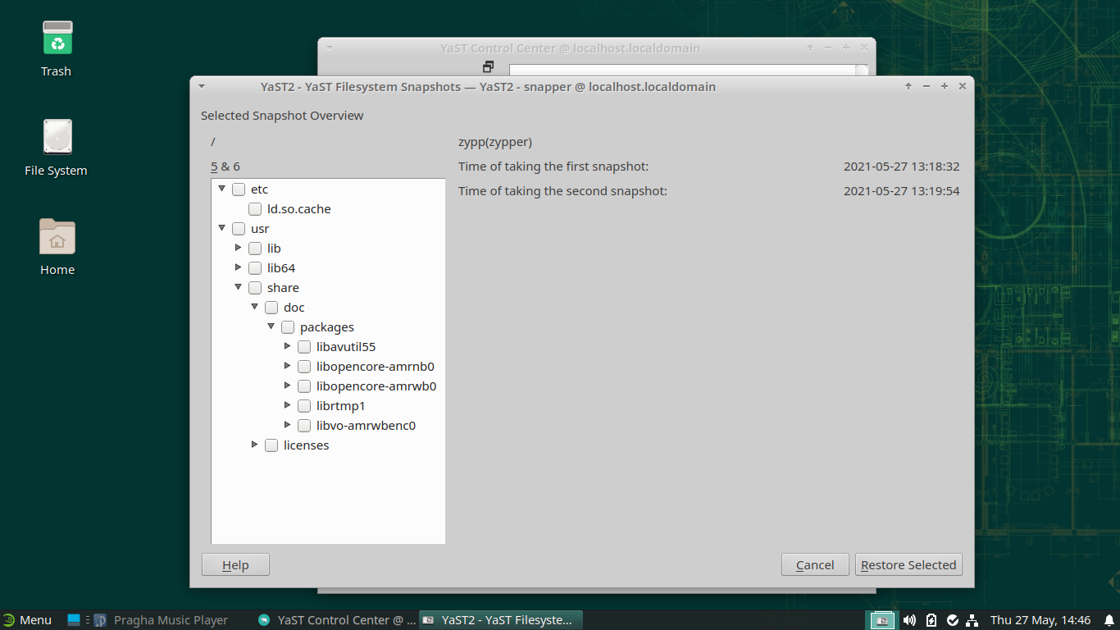This screenshot has width=1120, height=630.
Task: Click the Help button
Action: coord(235,565)
